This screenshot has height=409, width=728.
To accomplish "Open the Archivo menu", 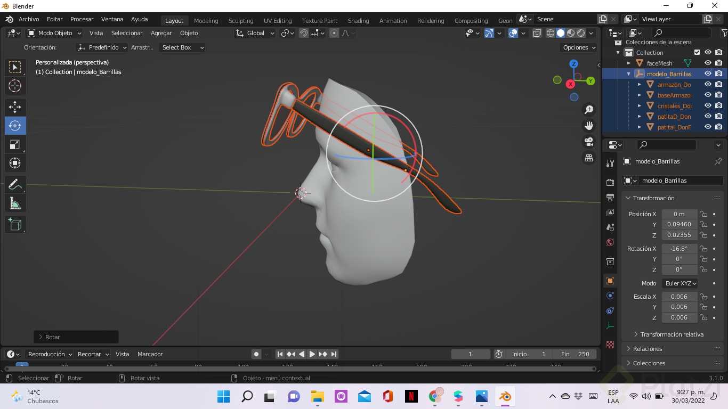I will 29,19.
